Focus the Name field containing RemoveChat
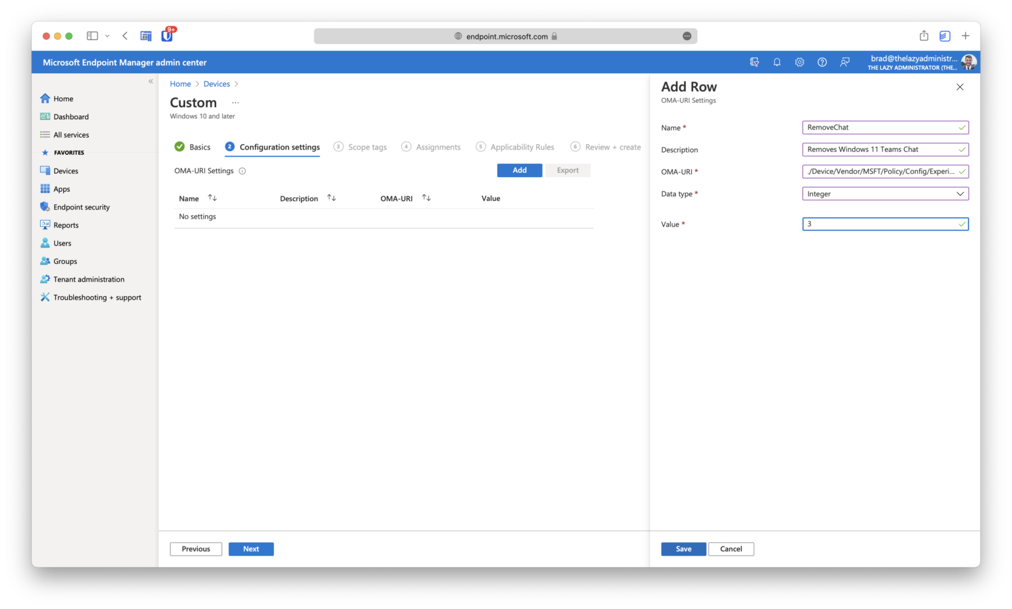 [885, 127]
